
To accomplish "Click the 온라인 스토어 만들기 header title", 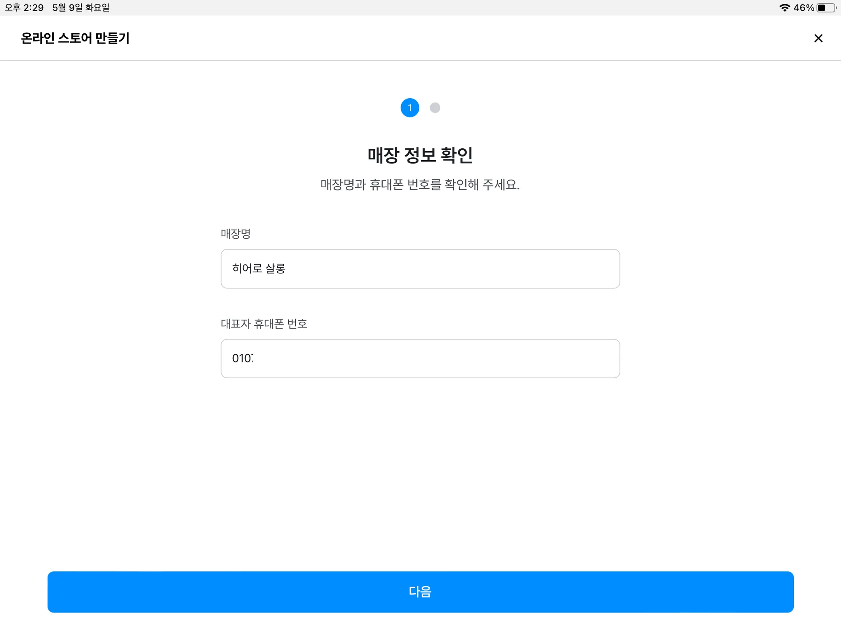I will click(x=75, y=38).
